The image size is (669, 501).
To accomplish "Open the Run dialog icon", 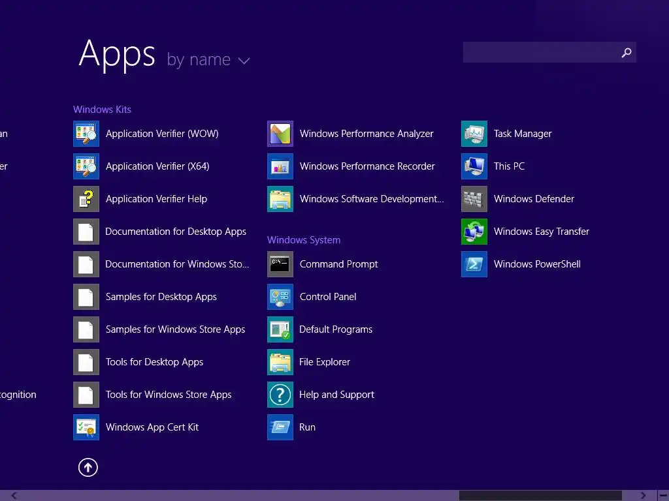I will click(280, 427).
